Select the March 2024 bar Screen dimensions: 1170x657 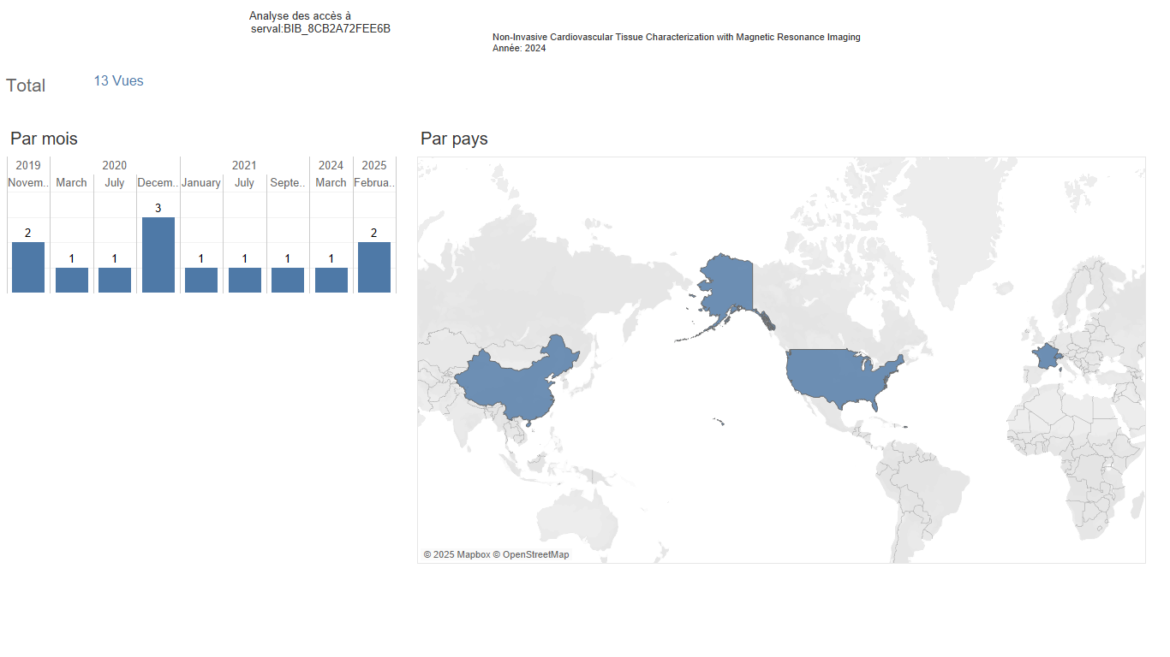(331, 281)
